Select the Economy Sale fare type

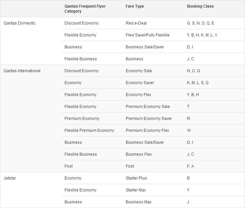pos(139,71)
